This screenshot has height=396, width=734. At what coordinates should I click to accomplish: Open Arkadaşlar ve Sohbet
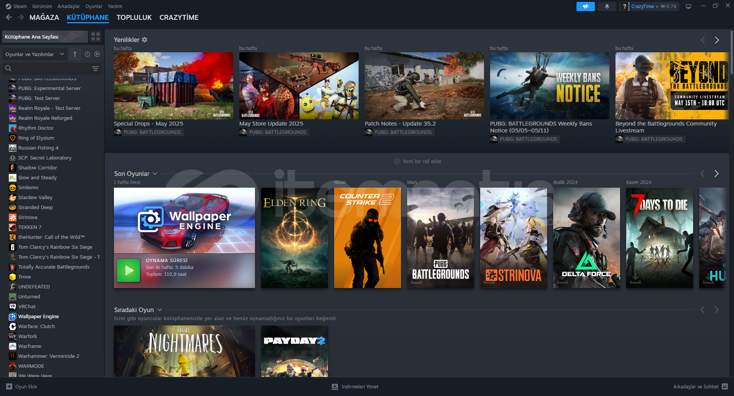[x=696, y=386]
